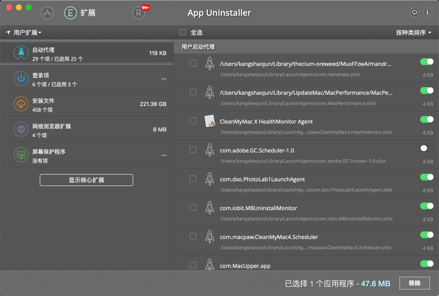Check the 全选 checkbox
The height and width of the screenshot is (296, 439).
tap(182, 32)
